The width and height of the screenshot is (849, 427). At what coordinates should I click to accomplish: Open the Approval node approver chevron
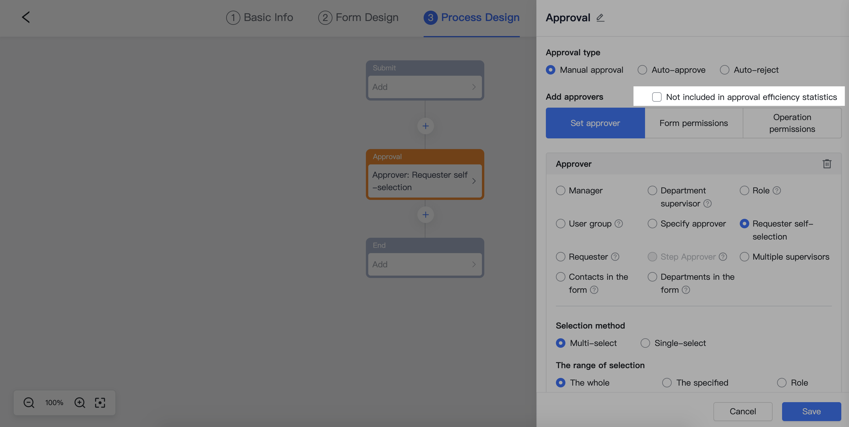(x=474, y=181)
